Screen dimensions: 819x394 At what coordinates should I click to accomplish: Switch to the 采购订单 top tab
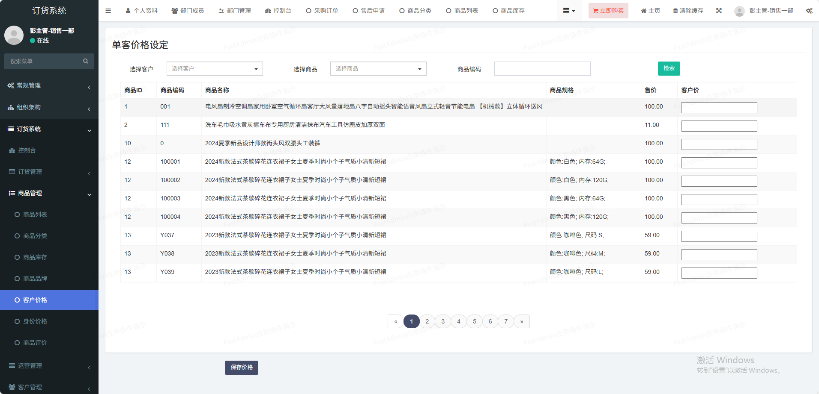tap(322, 11)
